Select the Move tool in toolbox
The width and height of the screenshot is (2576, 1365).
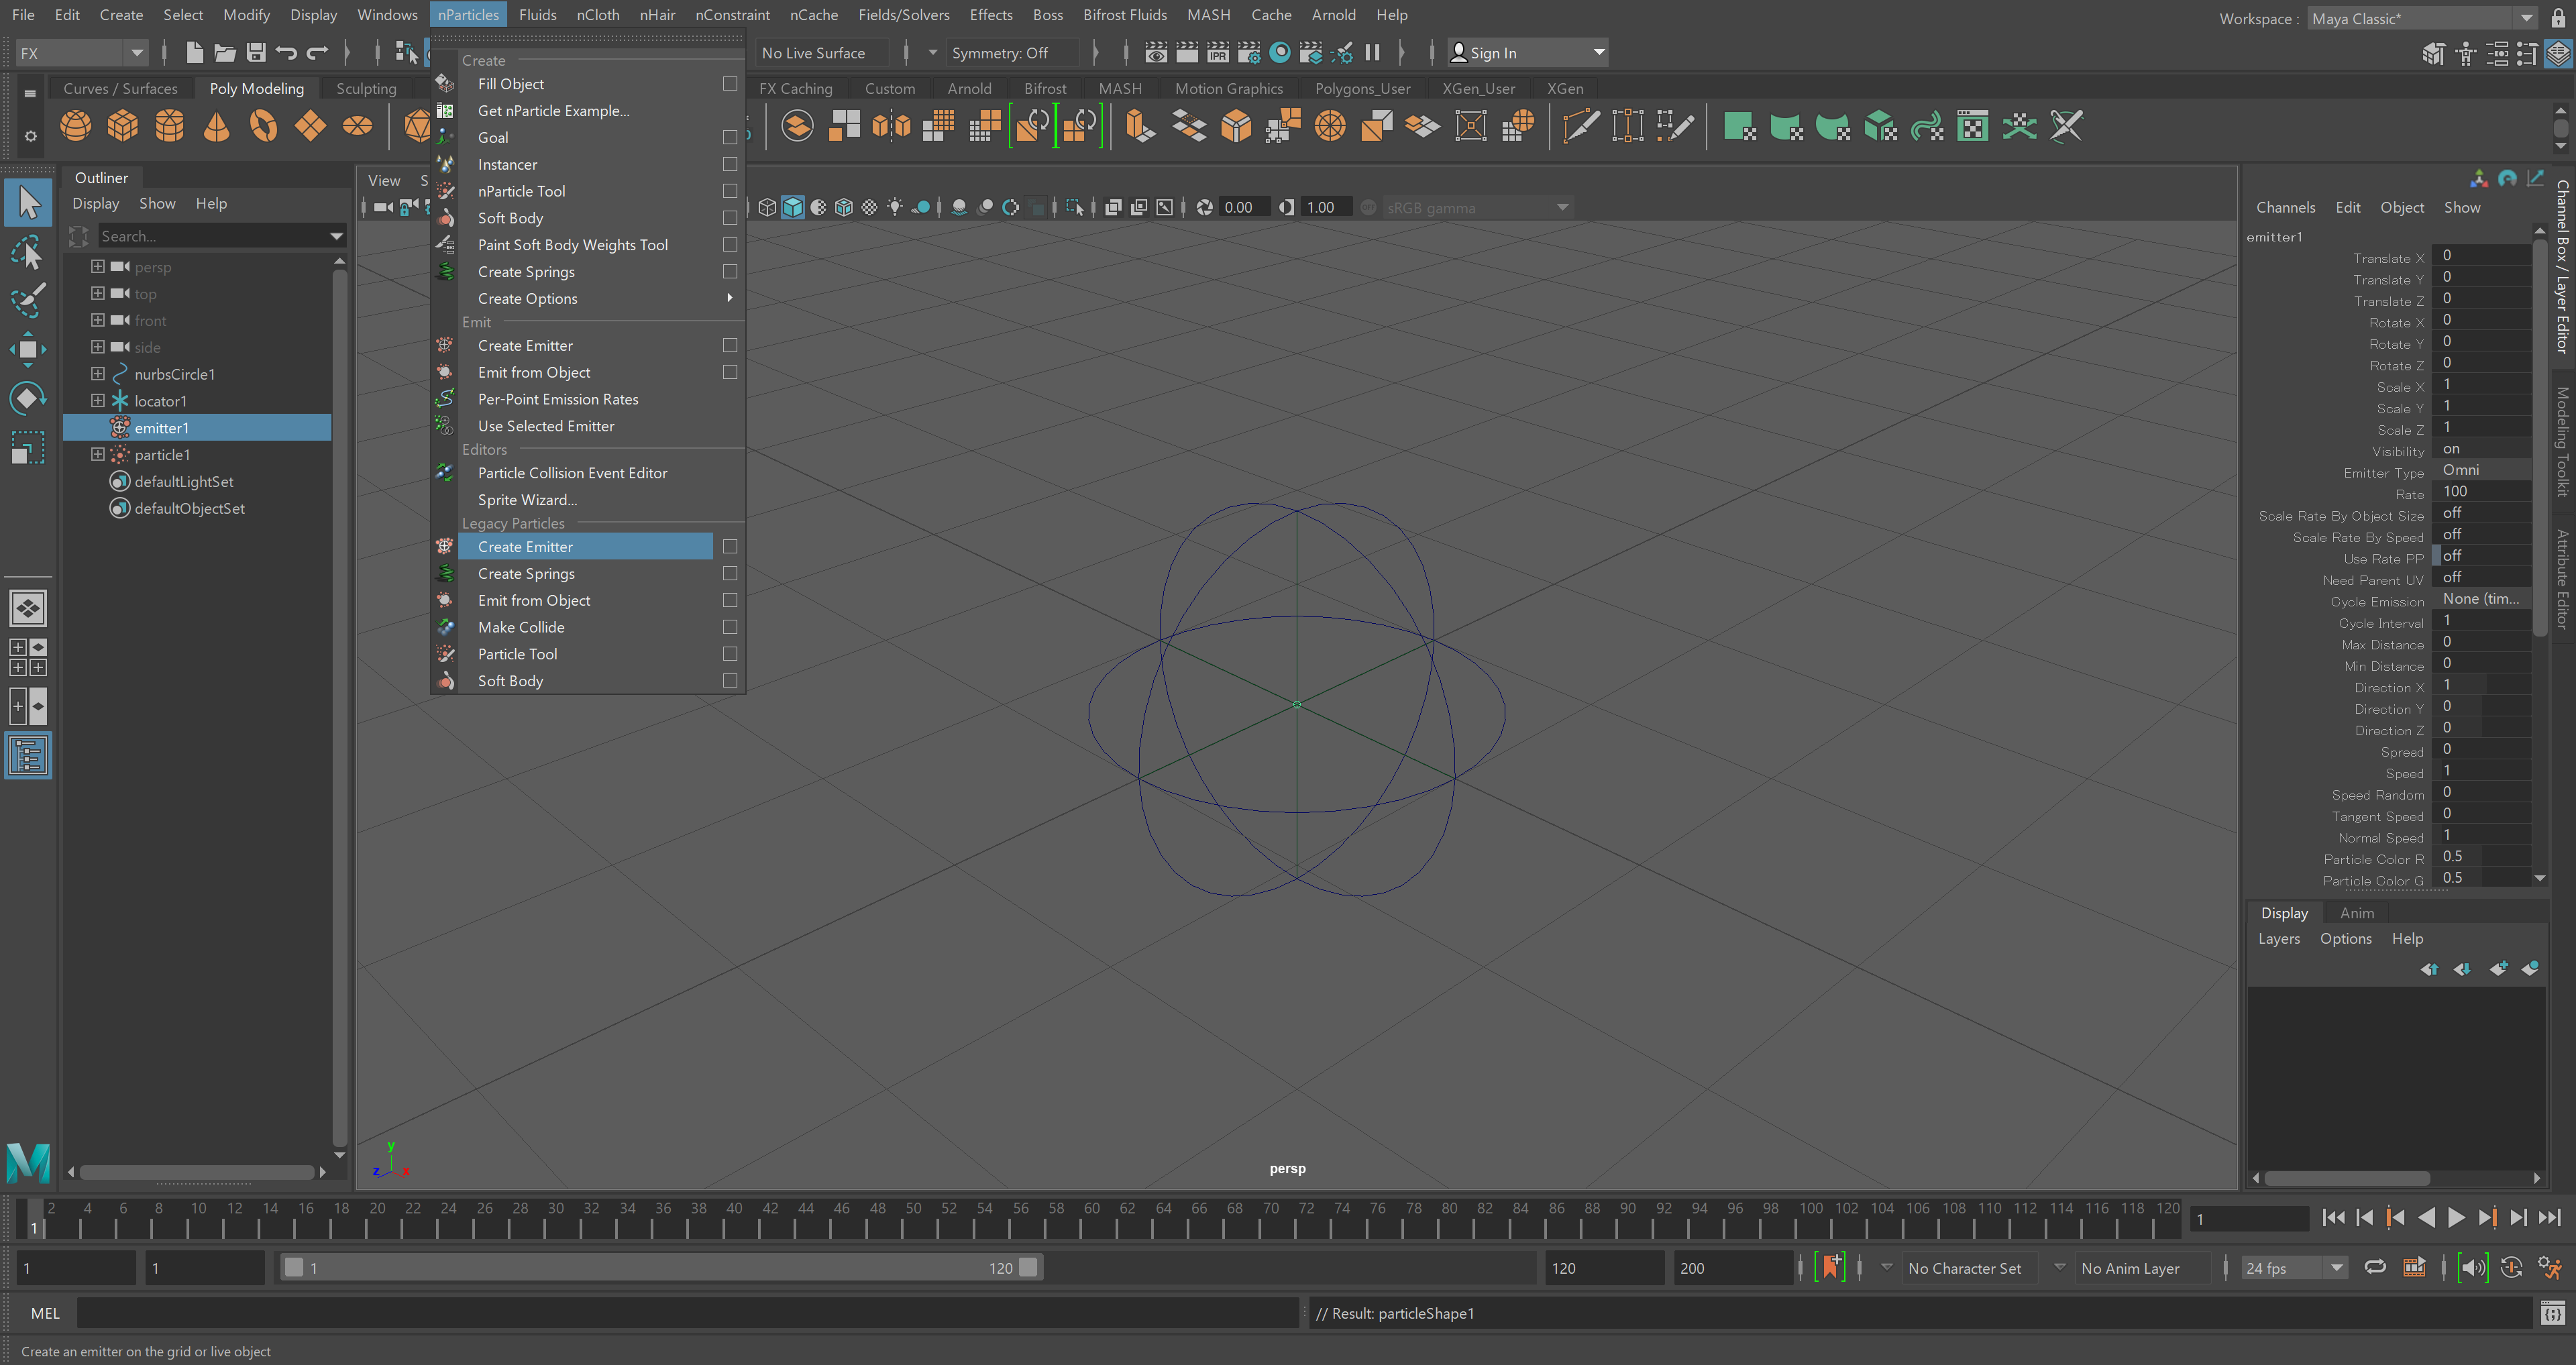pyautogui.click(x=27, y=349)
